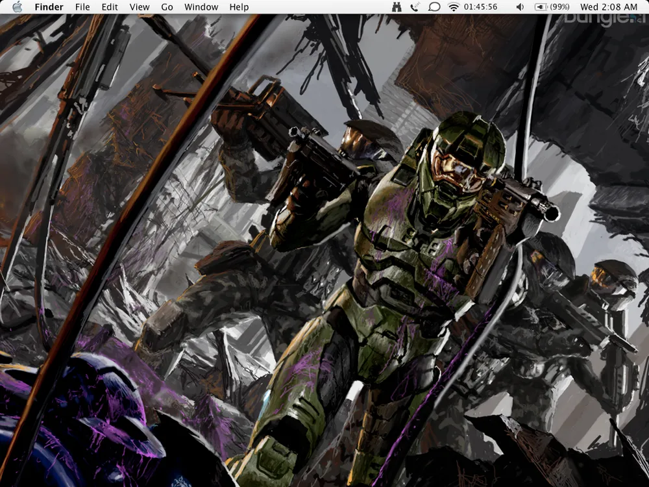This screenshot has width=649, height=487.
Task: Open the iChat speech bubble status menu
Action: pyautogui.click(x=434, y=7)
